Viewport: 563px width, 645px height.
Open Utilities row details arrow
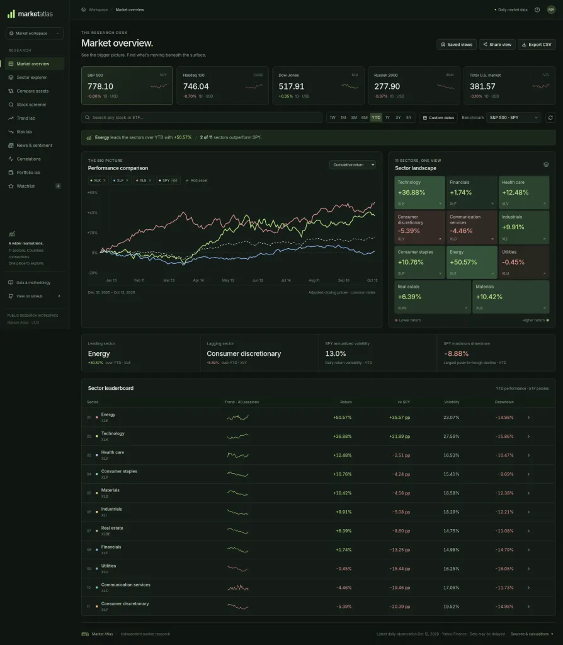pyautogui.click(x=528, y=569)
